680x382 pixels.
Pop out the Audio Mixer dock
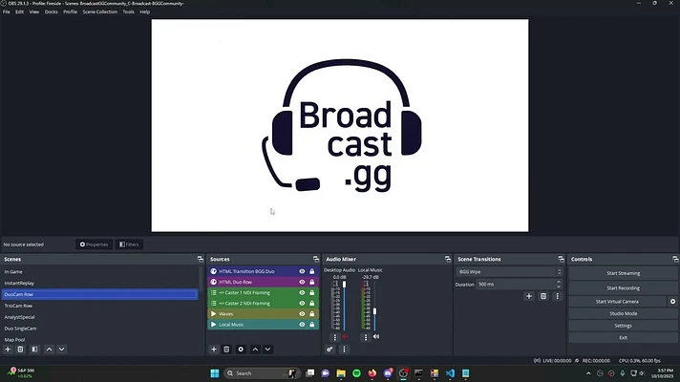pyautogui.click(x=448, y=259)
